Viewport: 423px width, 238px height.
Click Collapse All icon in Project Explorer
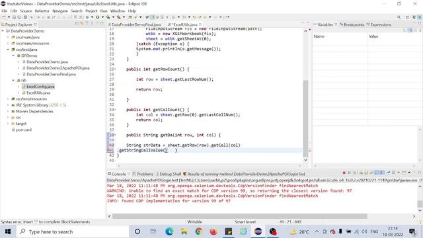tap(77, 24)
